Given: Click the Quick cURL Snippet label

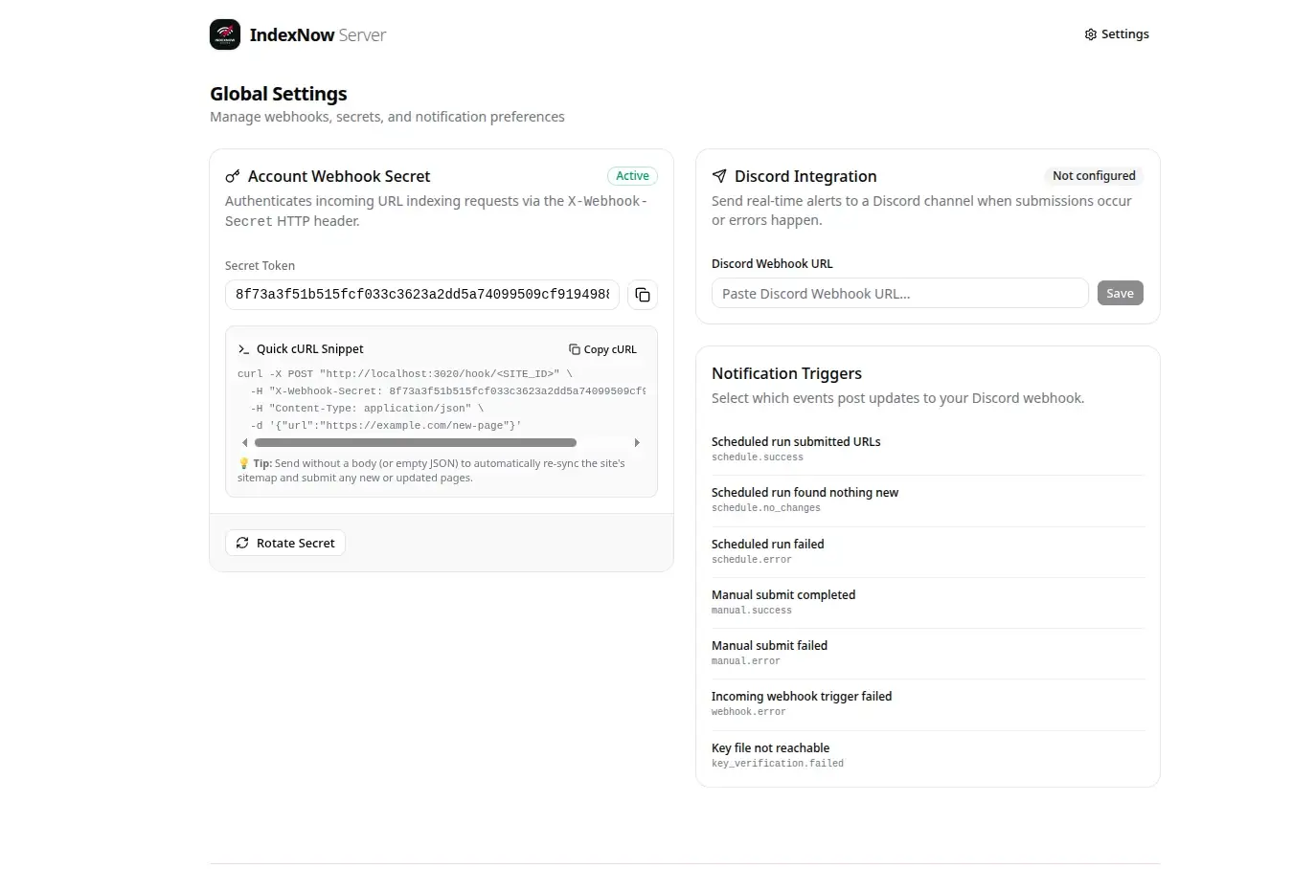Looking at the screenshot, I should click(x=310, y=349).
